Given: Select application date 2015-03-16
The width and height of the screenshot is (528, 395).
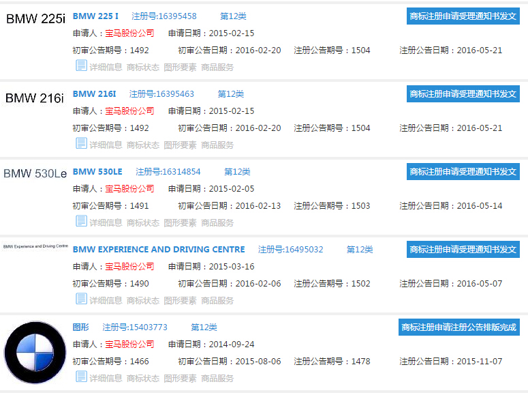Looking at the screenshot, I should point(232,267).
